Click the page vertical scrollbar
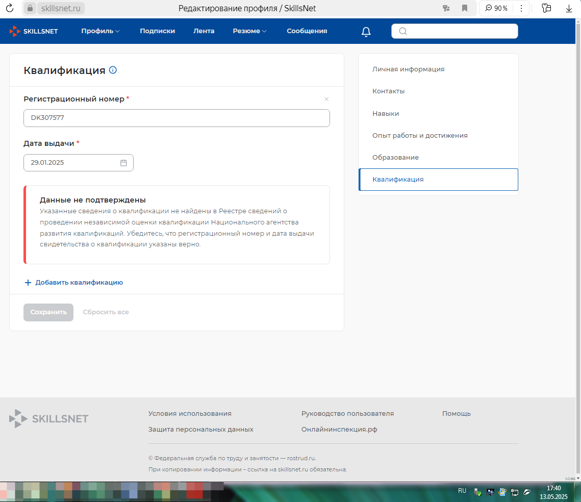Viewport: 581px width, 502px height. pyautogui.click(x=578, y=248)
